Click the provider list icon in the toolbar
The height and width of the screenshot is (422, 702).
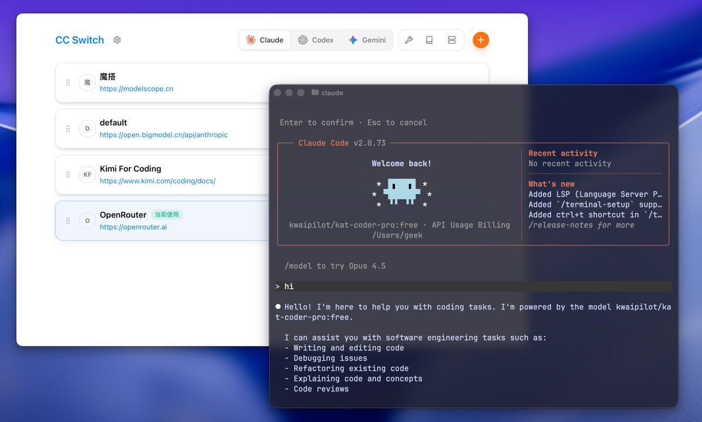[x=451, y=40]
